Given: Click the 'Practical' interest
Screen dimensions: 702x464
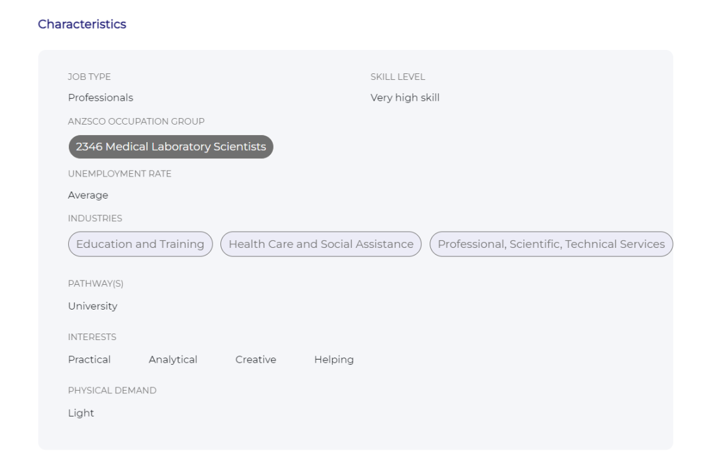Looking at the screenshot, I should click(x=89, y=360).
